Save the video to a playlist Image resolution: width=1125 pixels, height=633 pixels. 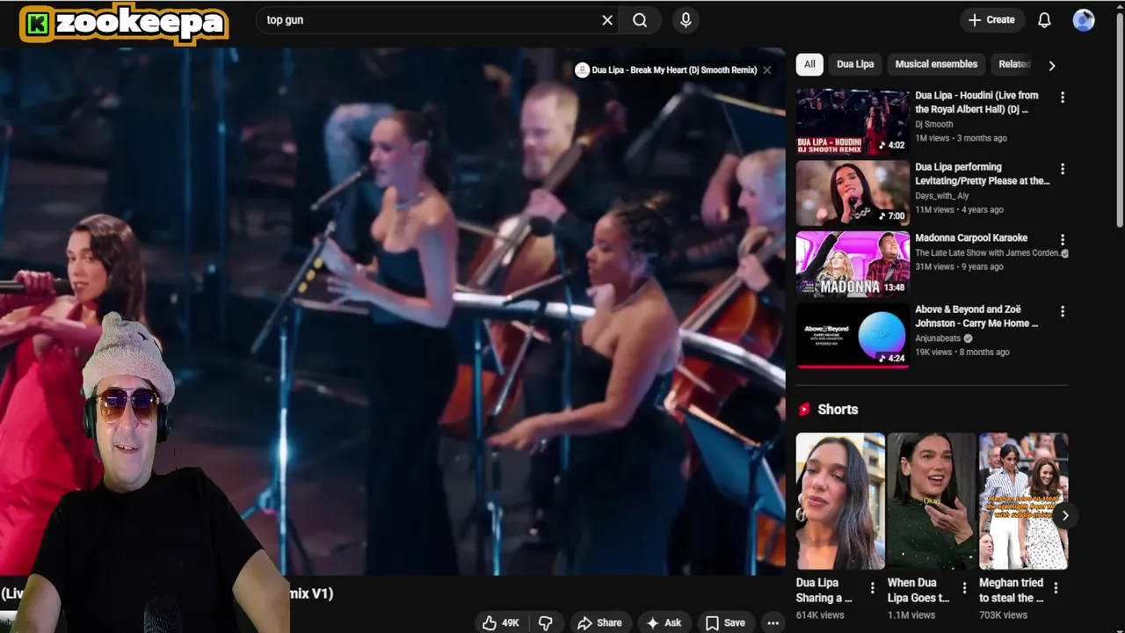pyautogui.click(x=725, y=622)
